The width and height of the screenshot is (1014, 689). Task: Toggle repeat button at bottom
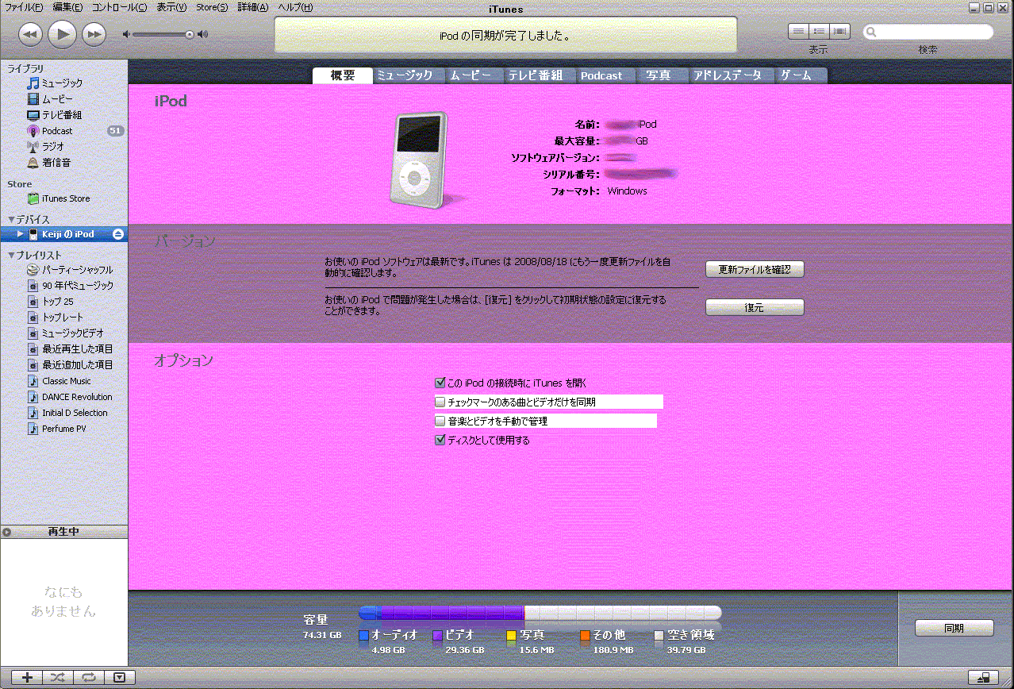click(88, 677)
